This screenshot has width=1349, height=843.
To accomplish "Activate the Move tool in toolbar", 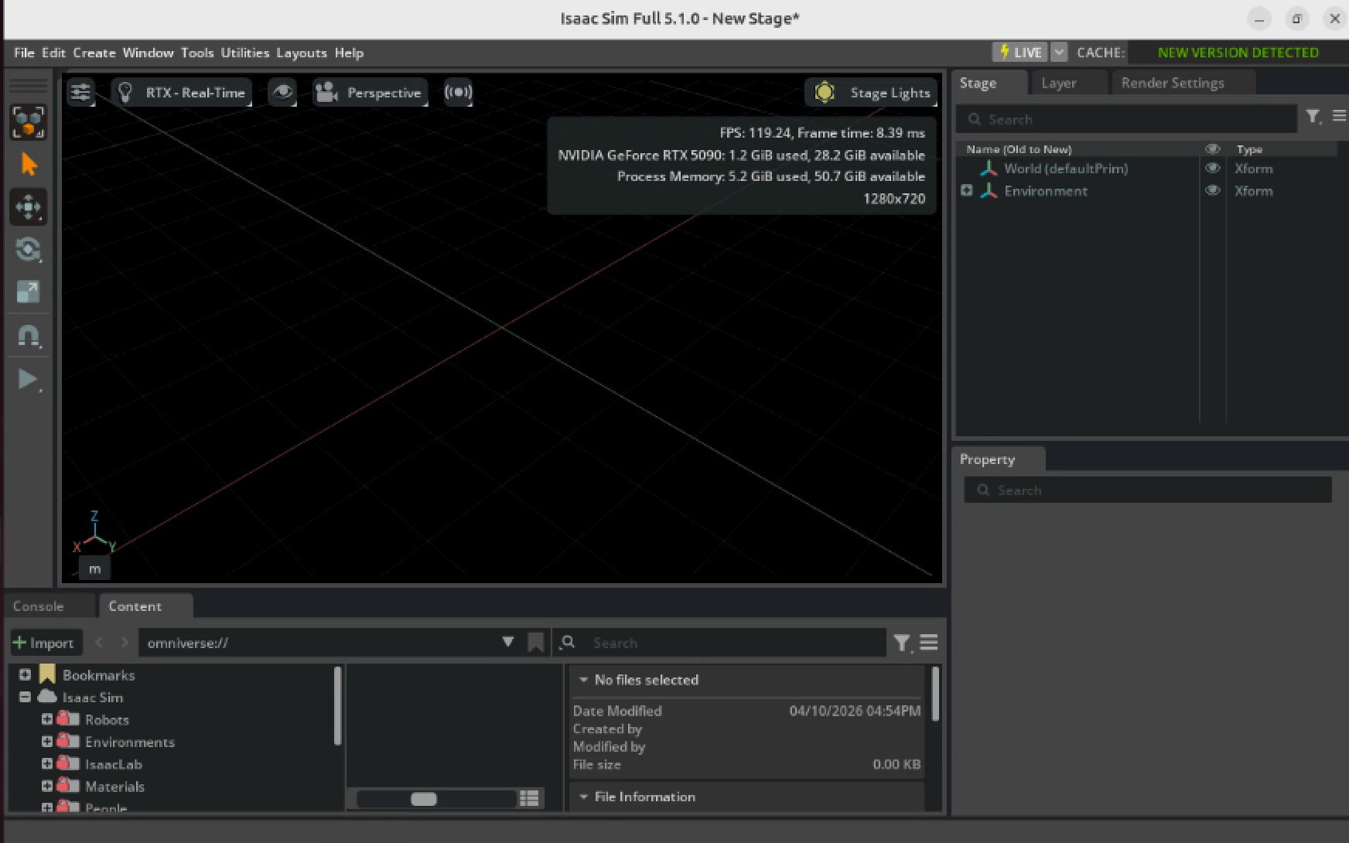I will click(x=29, y=207).
